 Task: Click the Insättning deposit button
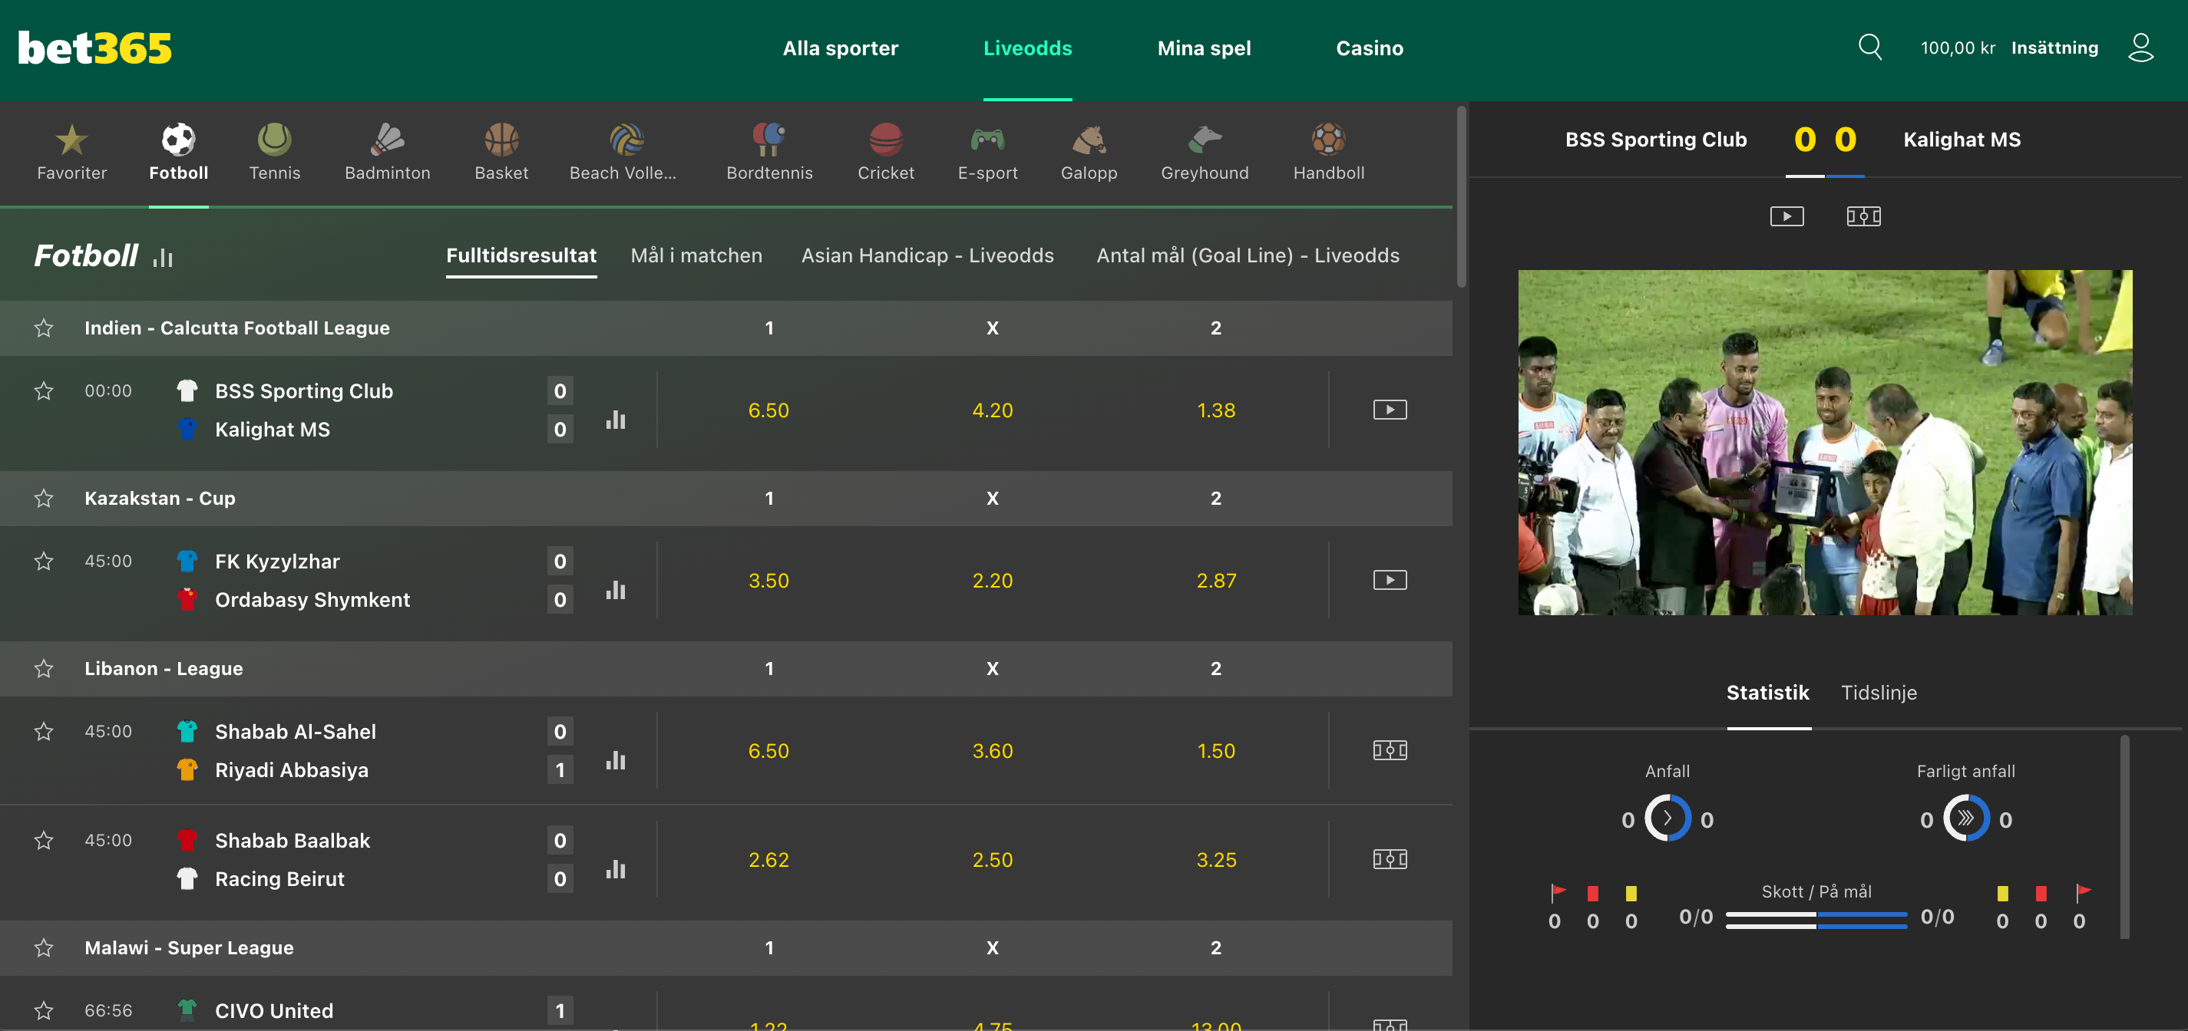(x=2054, y=48)
